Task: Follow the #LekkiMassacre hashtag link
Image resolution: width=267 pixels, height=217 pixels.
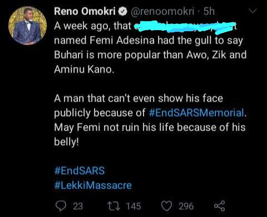Action: click(93, 185)
